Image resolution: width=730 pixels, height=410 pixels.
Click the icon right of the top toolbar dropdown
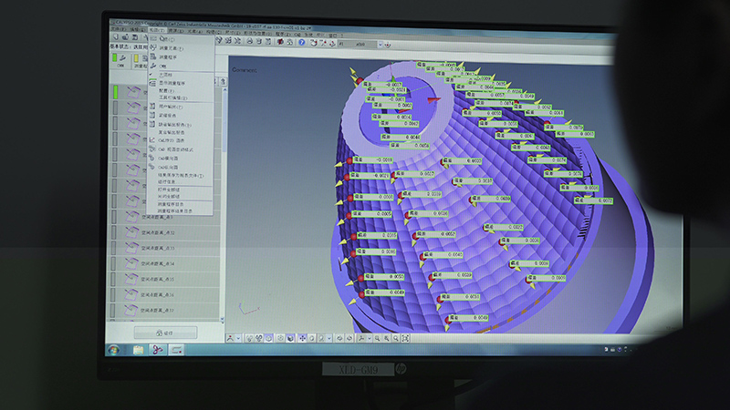(x=387, y=45)
